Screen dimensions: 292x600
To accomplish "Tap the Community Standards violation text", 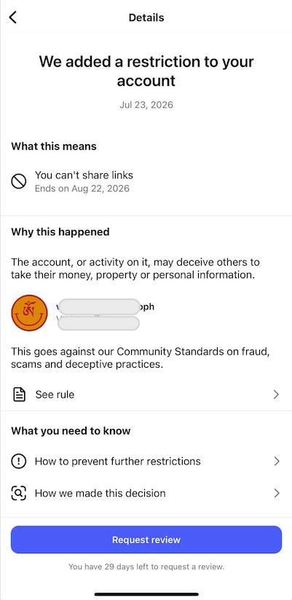I will coord(140,358).
